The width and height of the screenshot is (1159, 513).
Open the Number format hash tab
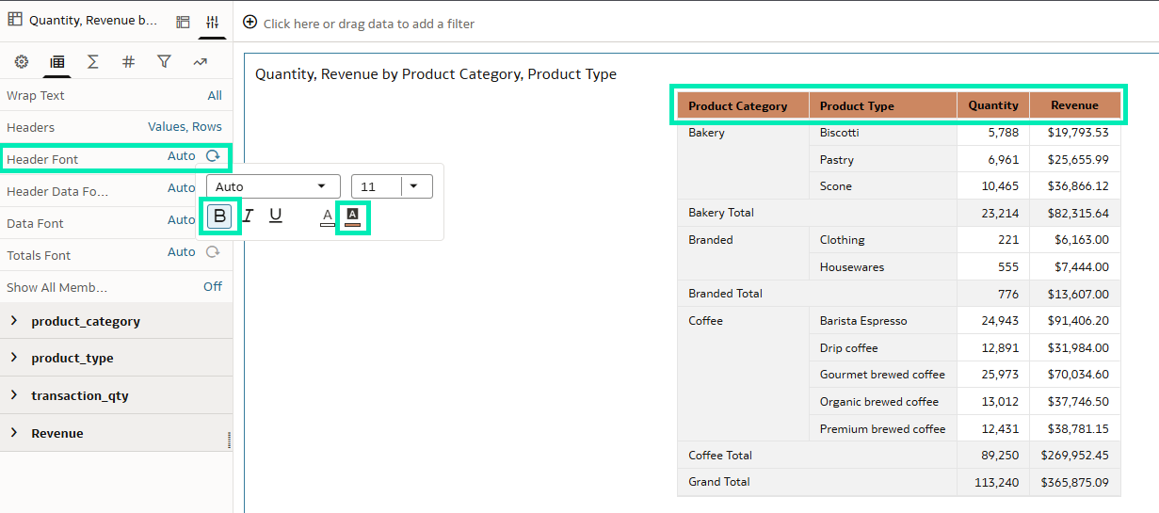click(128, 62)
